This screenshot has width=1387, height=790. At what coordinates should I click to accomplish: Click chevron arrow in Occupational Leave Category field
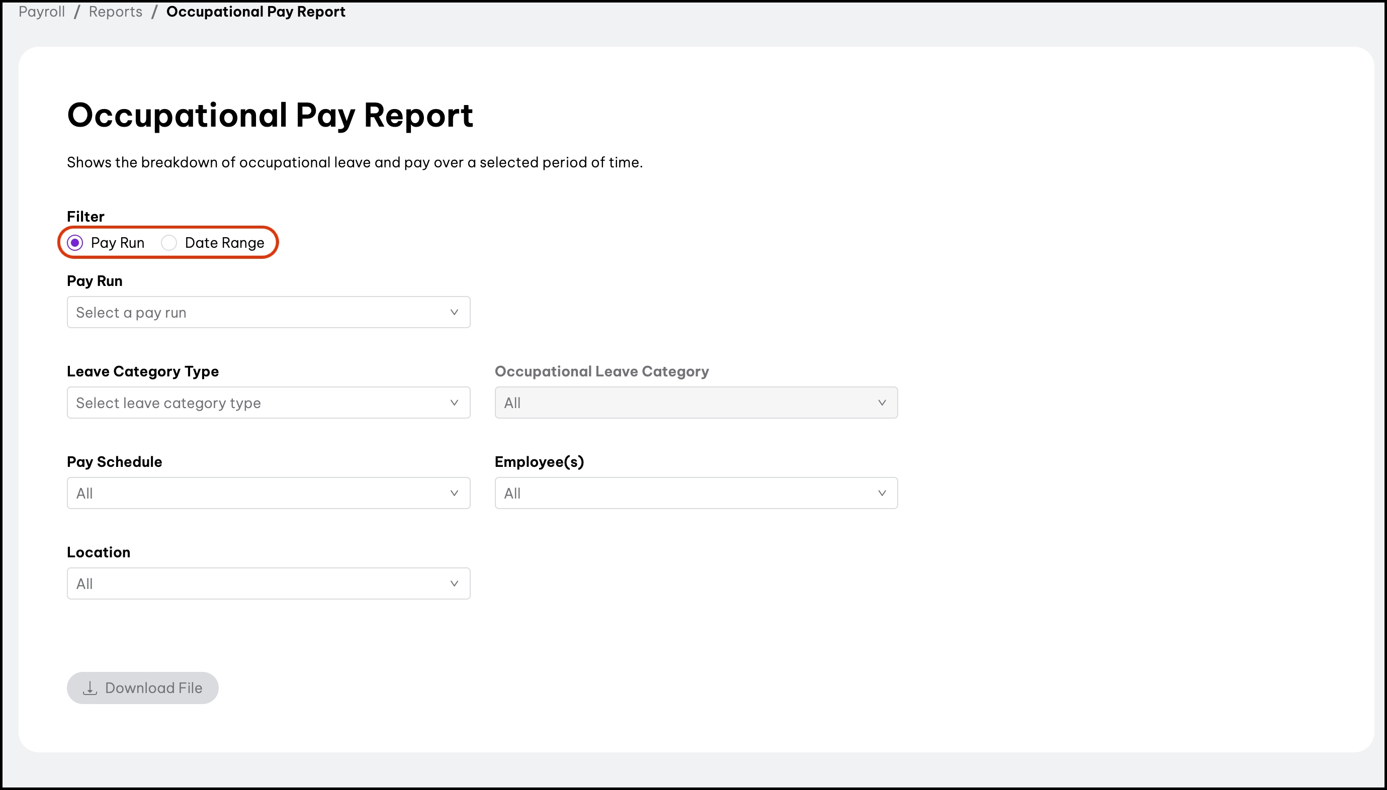click(882, 403)
